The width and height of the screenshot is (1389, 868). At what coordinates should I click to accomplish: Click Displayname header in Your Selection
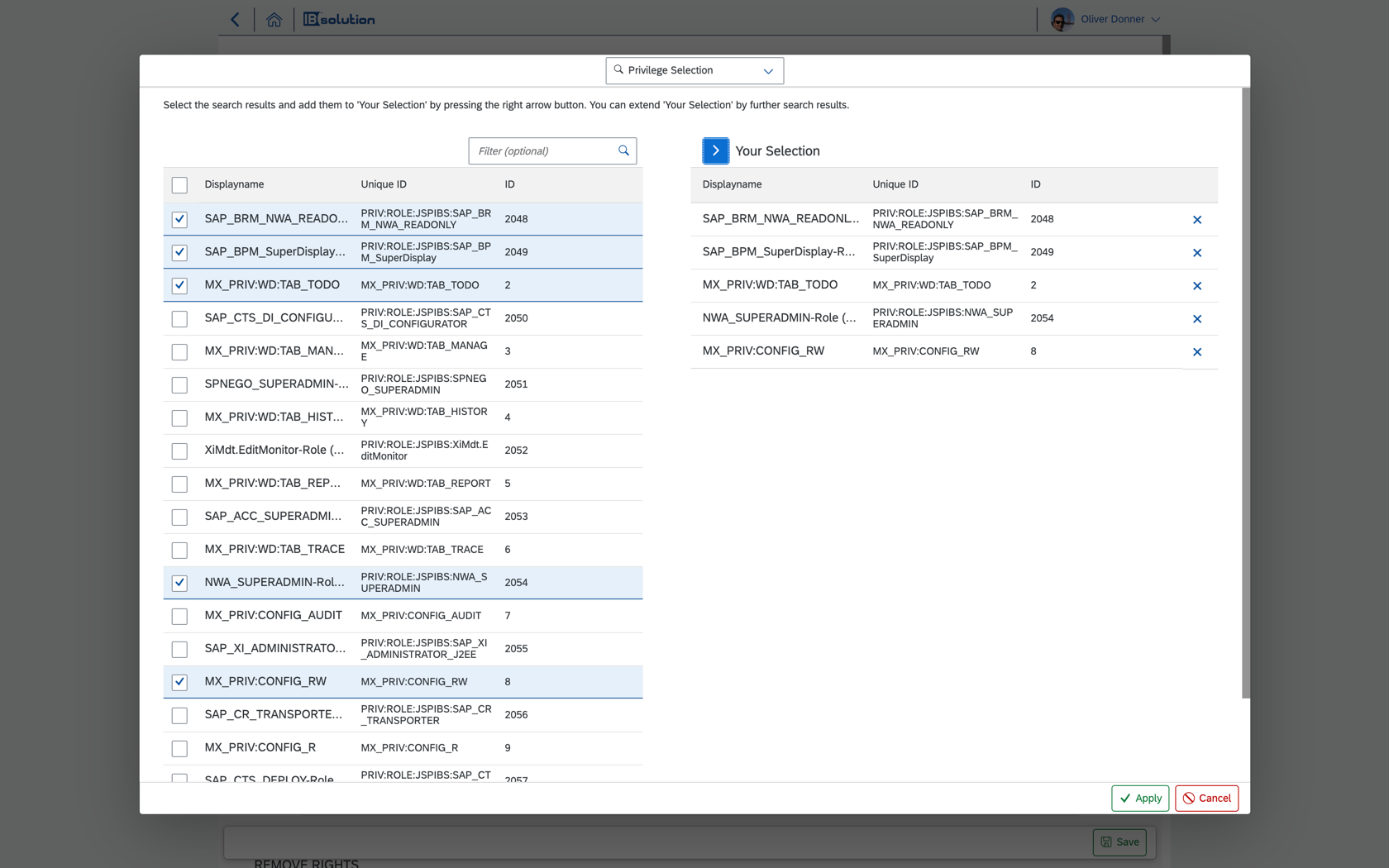click(732, 184)
